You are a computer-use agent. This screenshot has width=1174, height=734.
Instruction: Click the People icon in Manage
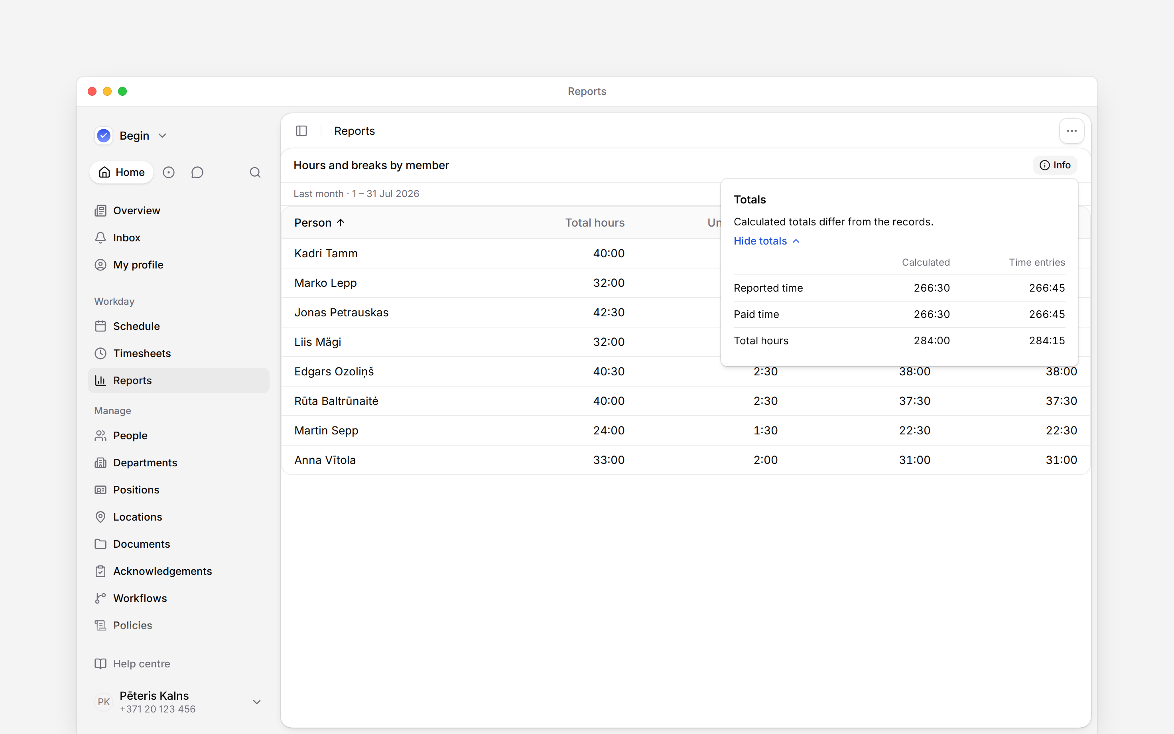click(100, 436)
